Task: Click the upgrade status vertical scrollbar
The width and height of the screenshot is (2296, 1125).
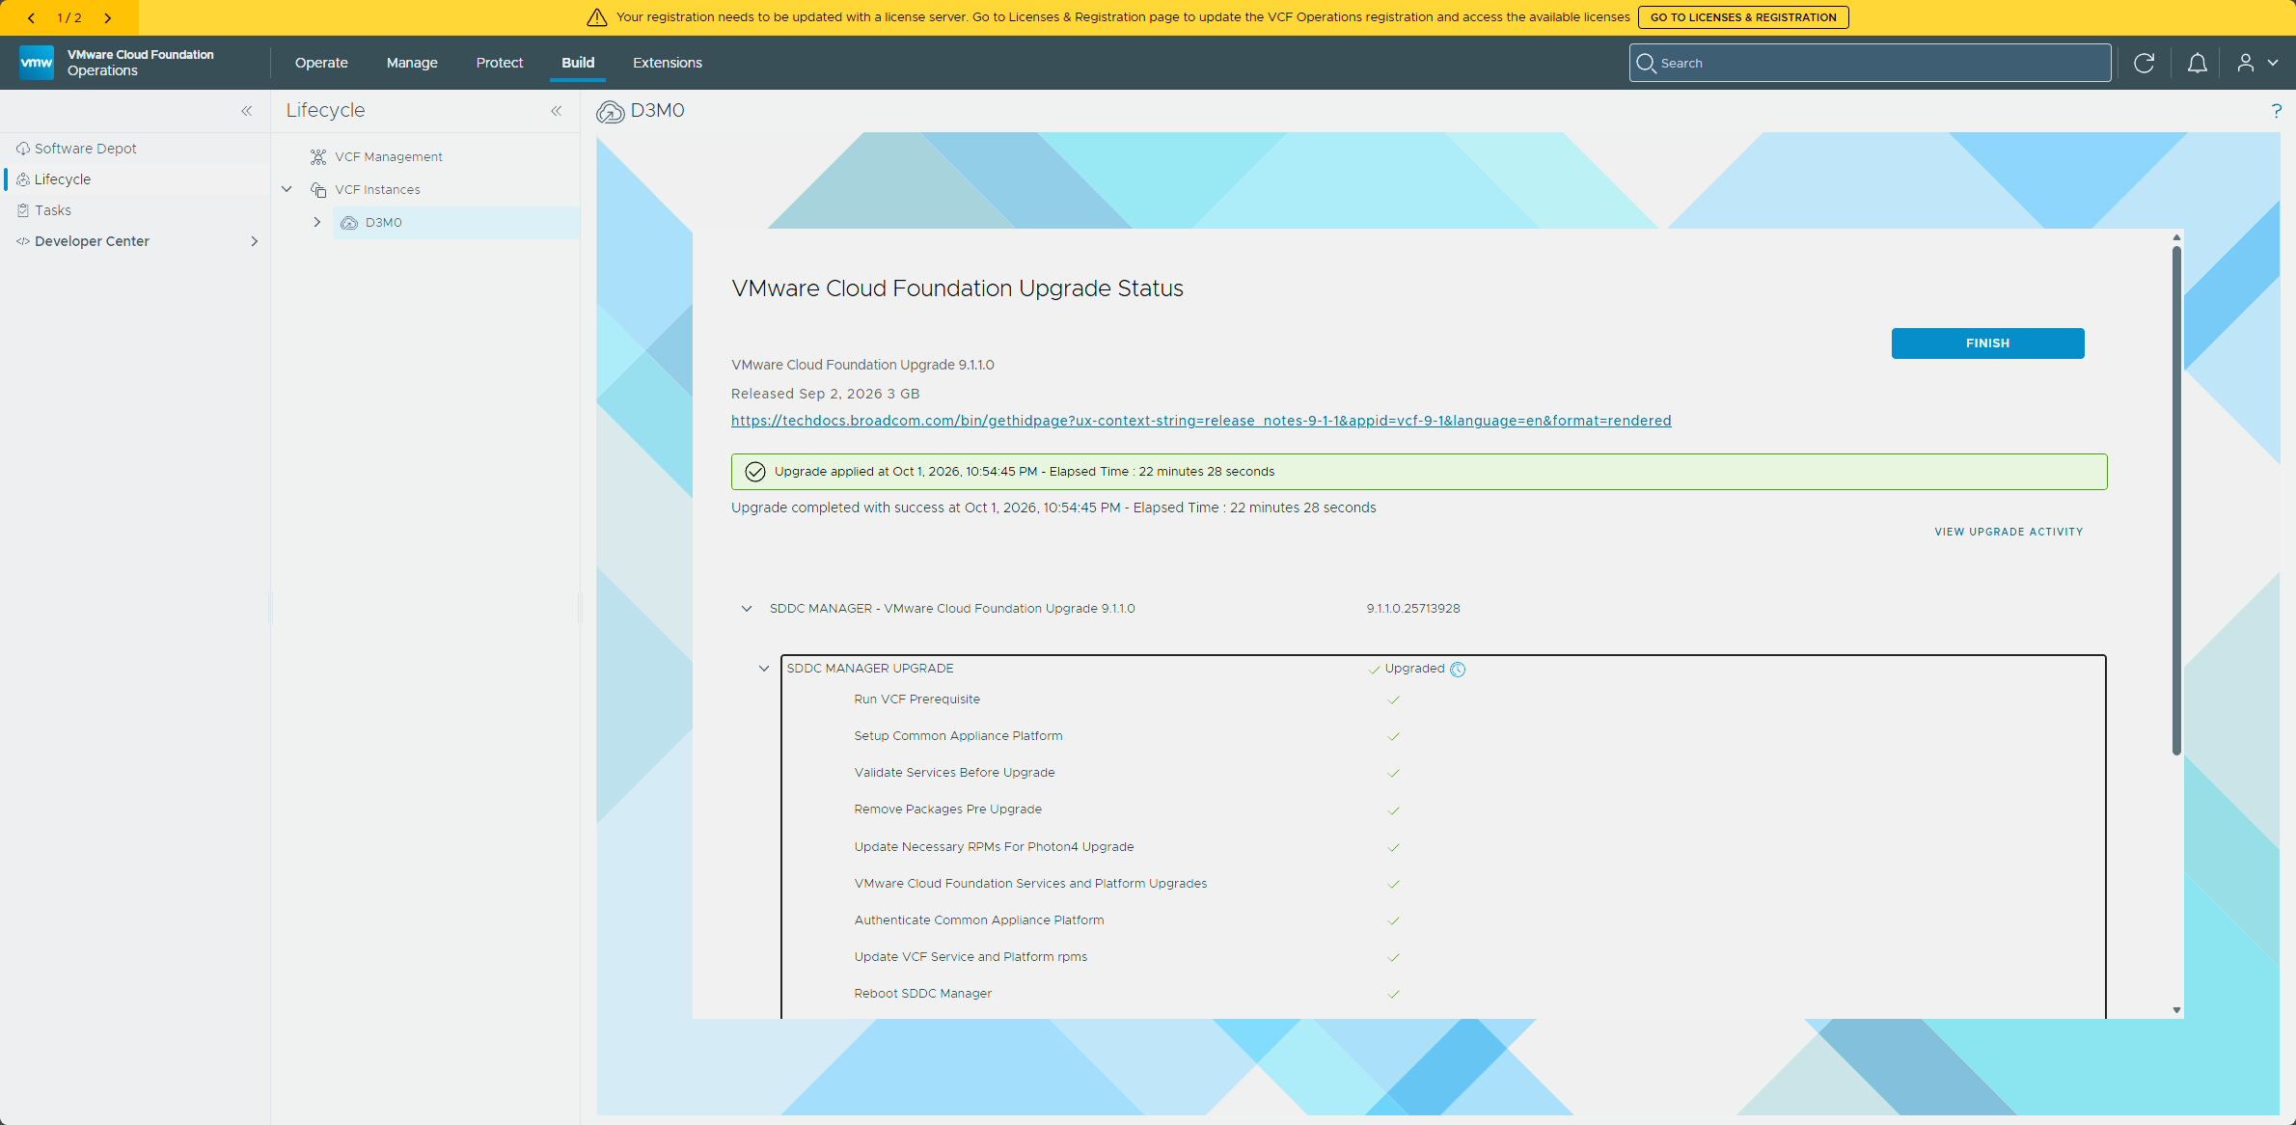Action: [x=2176, y=501]
